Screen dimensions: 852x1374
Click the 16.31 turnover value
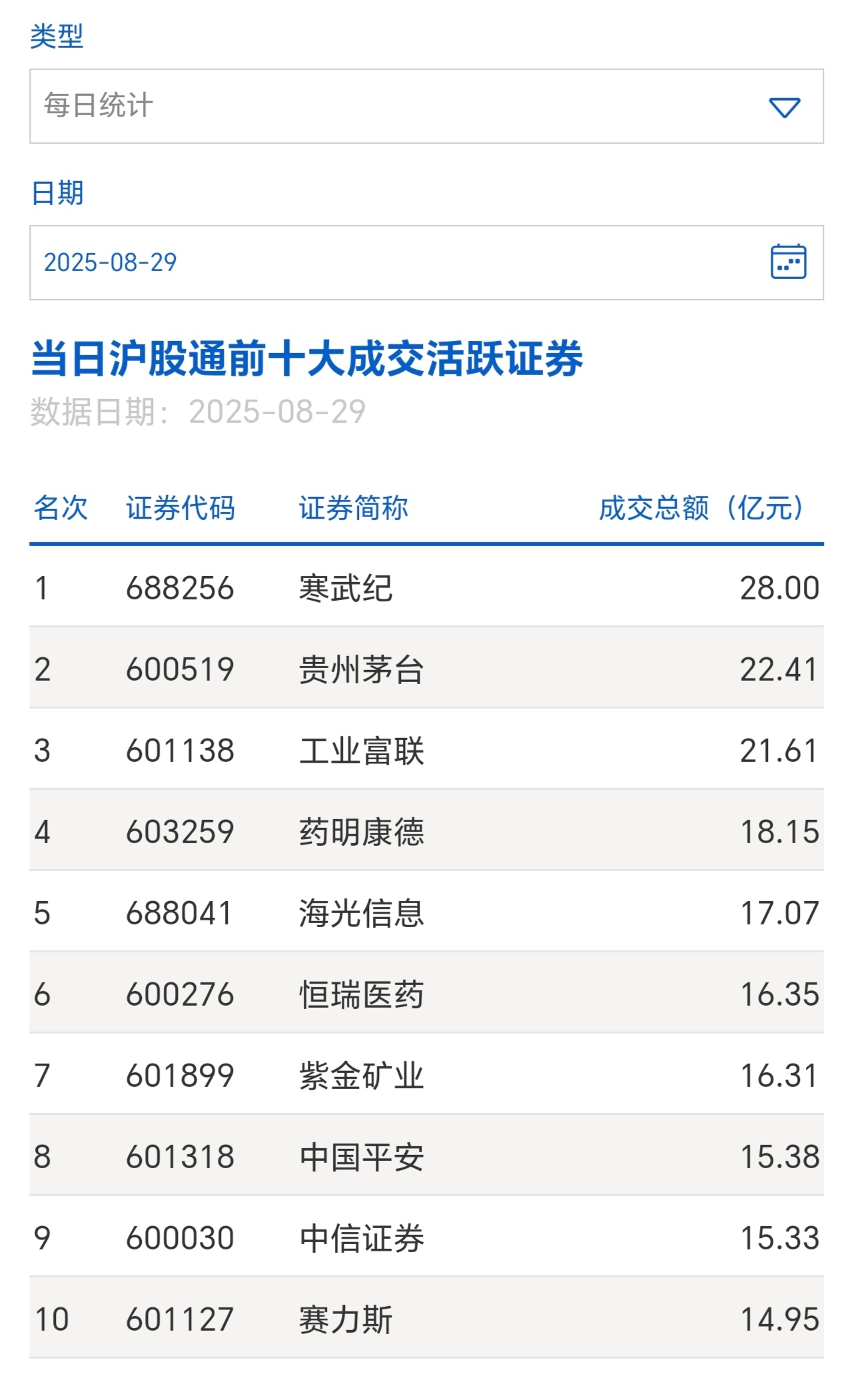[x=779, y=1076]
